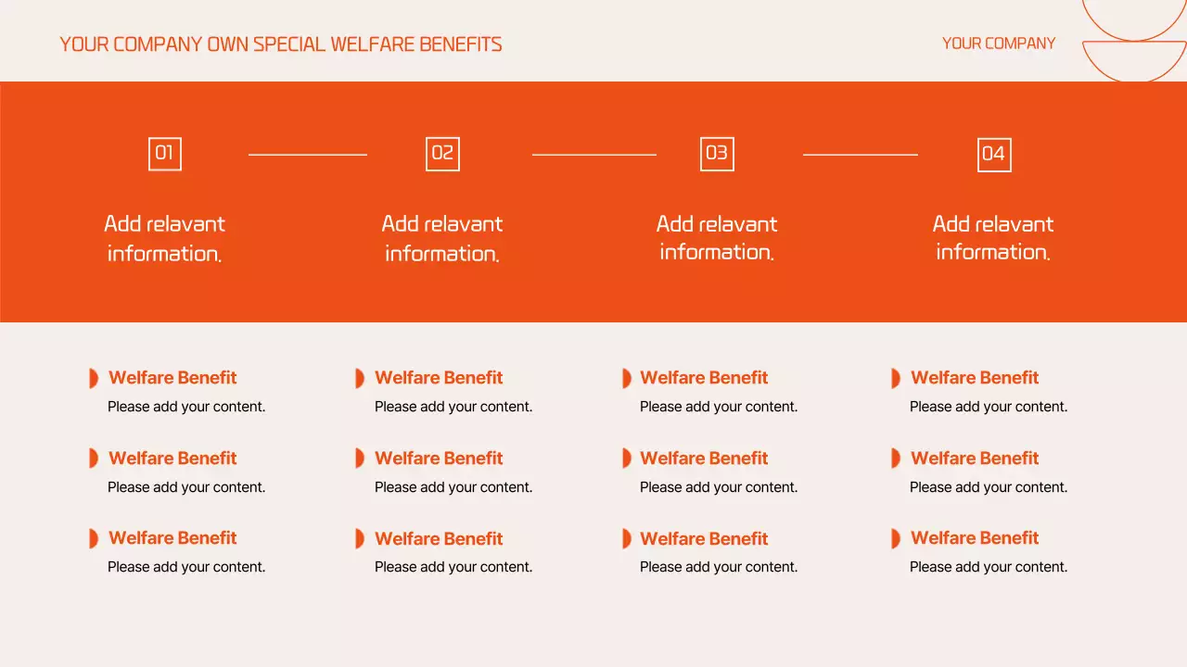
Task: Click the half-circle bullet of the top-left Welfare Benefit
Action: pyautogui.click(x=94, y=378)
